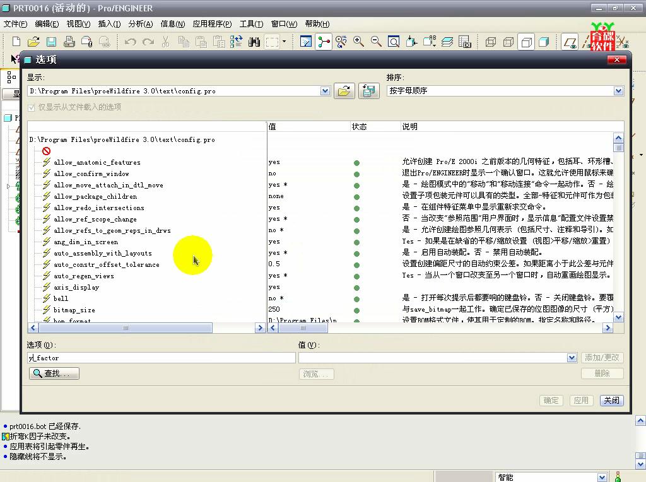Screen dimensions: 646x482
Task: Click the Cut scissors icon
Action: [x=166, y=42]
